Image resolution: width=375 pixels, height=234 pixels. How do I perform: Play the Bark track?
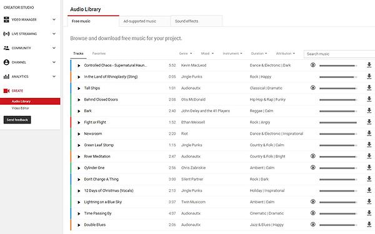click(x=79, y=111)
